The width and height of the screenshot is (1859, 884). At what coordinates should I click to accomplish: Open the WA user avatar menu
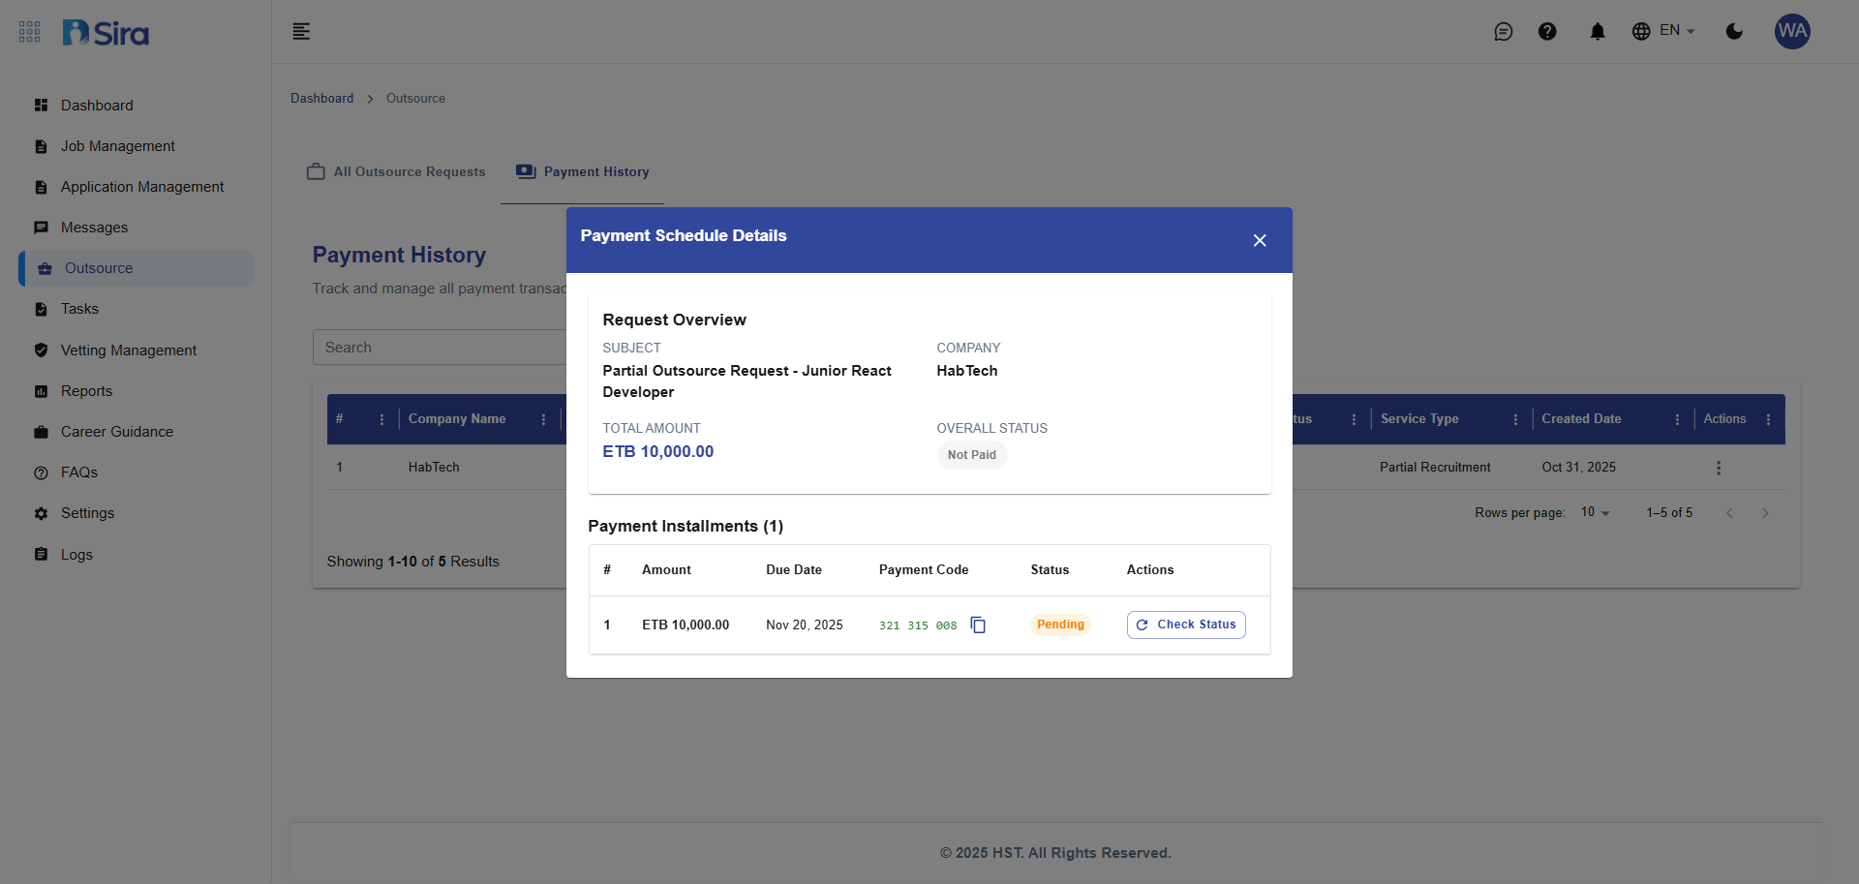[1791, 32]
